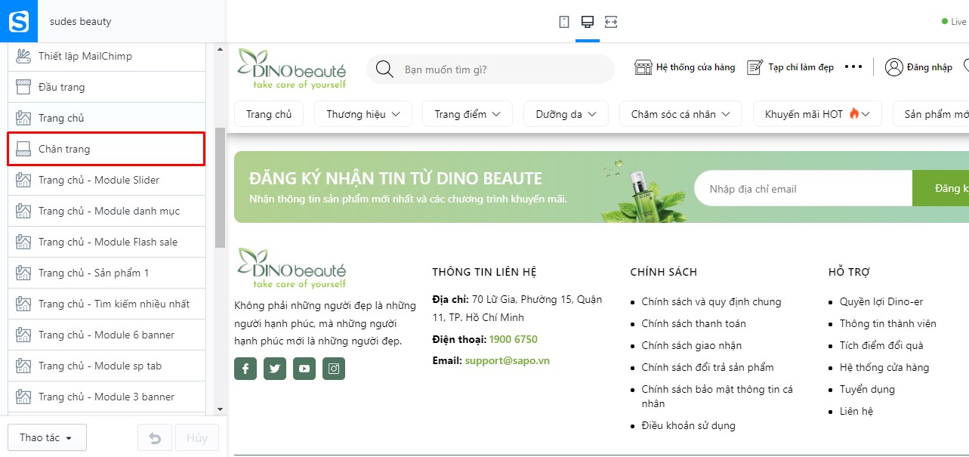Click the Chân trang section icon
The image size is (969, 457).
23,149
